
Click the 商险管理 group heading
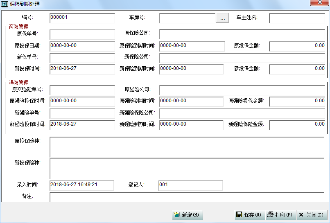tap(18, 27)
